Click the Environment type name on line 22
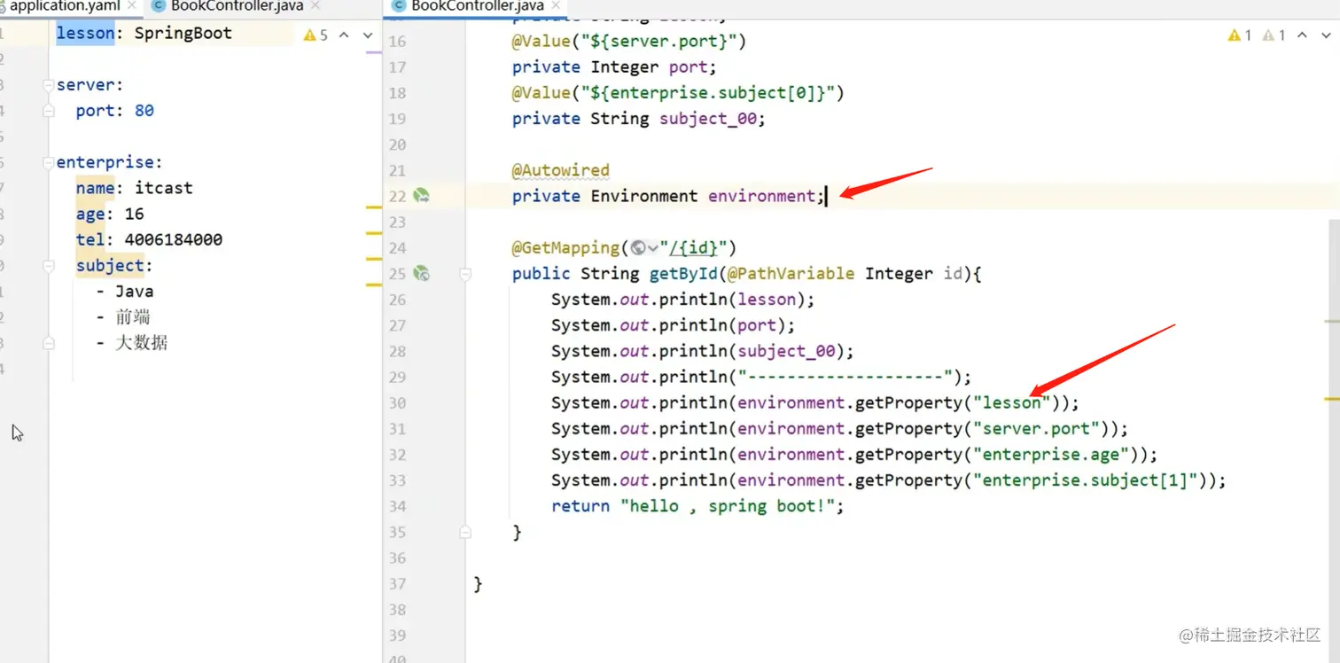 [x=644, y=196]
